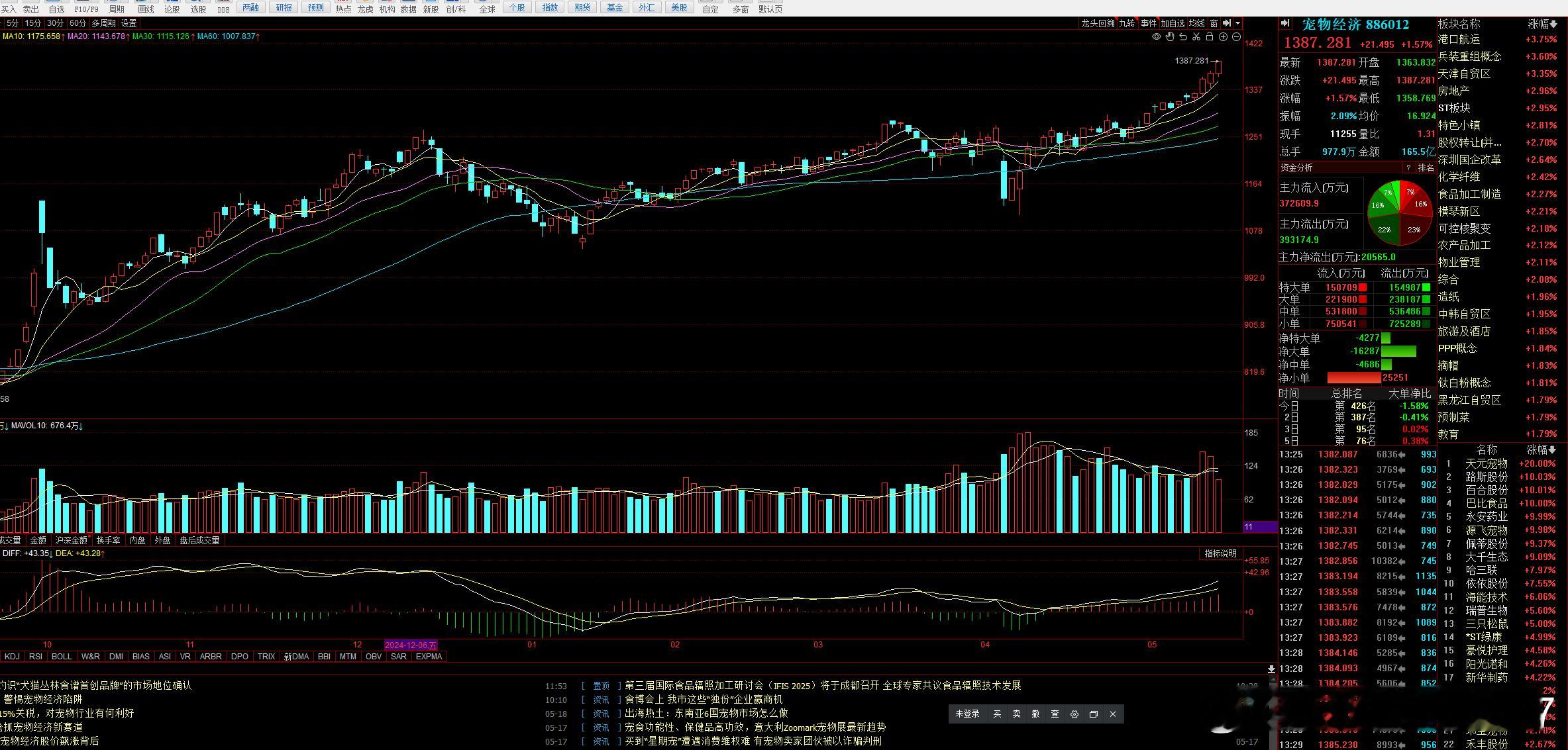Click the arrow icon left of 宠物经济 title
Viewport: 1568px width, 750px height.
coord(1286,23)
